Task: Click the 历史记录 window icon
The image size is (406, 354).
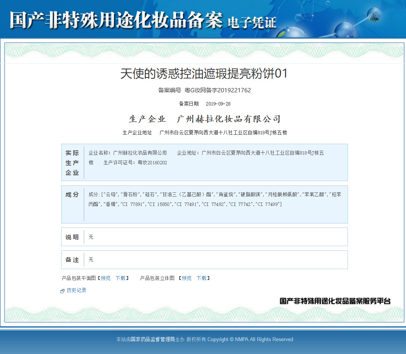Action: click(62, 291)
